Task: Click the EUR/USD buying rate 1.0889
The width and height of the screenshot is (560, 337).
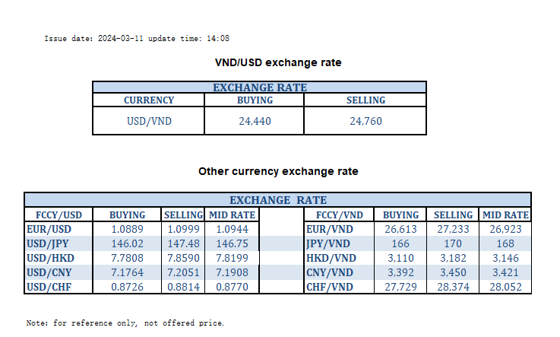Action: [127, 228]
